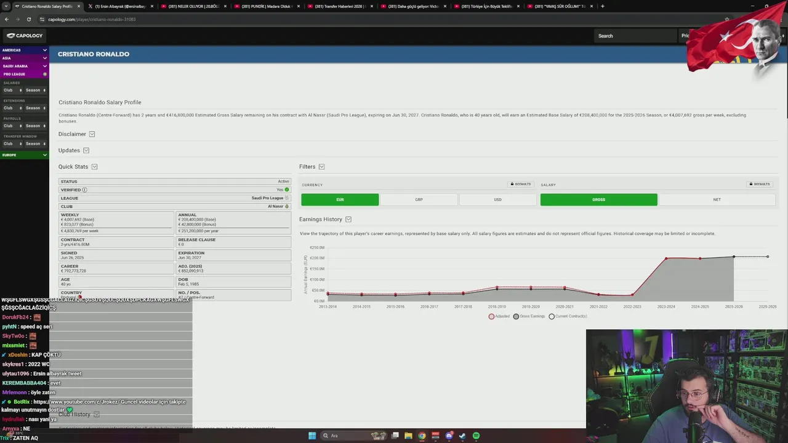Toggle the Filters section chevron
788x443 pixels.
click(x=321, y=167)
